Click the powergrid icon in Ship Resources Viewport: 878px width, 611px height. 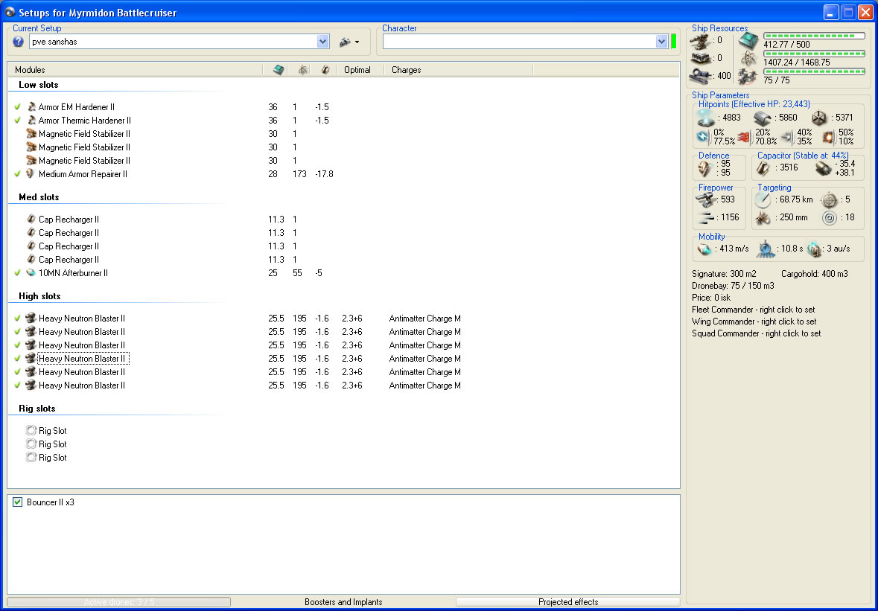point(748,58)
